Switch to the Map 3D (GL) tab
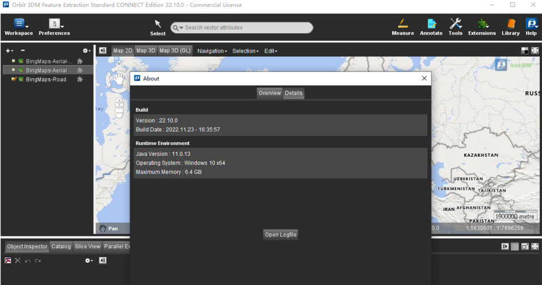 (175, 50)
